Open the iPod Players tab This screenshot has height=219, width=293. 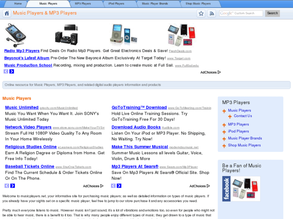(116, 4)
